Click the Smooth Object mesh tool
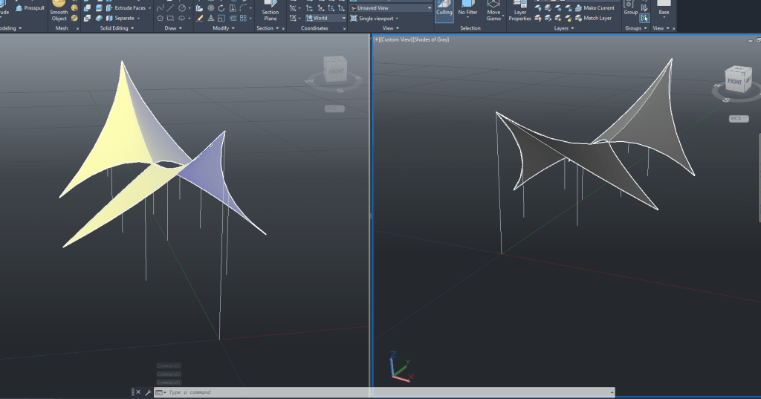Viewport: 761px width, 399px height. pos(59,11)
